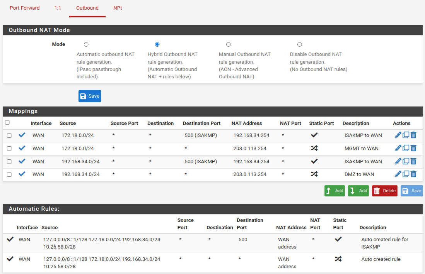
Task: Delete the DMZ to WAN mapping
Action: click(x=413, y=174)
